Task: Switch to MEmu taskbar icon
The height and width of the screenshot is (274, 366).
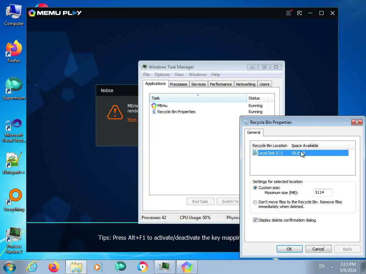Action: pos(187,267)
